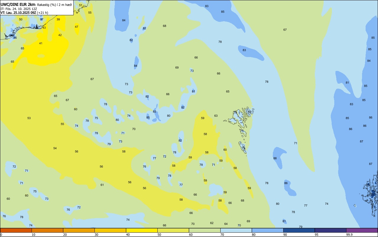This screenshot has width=378, height=237.
Task: Select the map value 51 near the title box
Action: click(x=81, y=5)
